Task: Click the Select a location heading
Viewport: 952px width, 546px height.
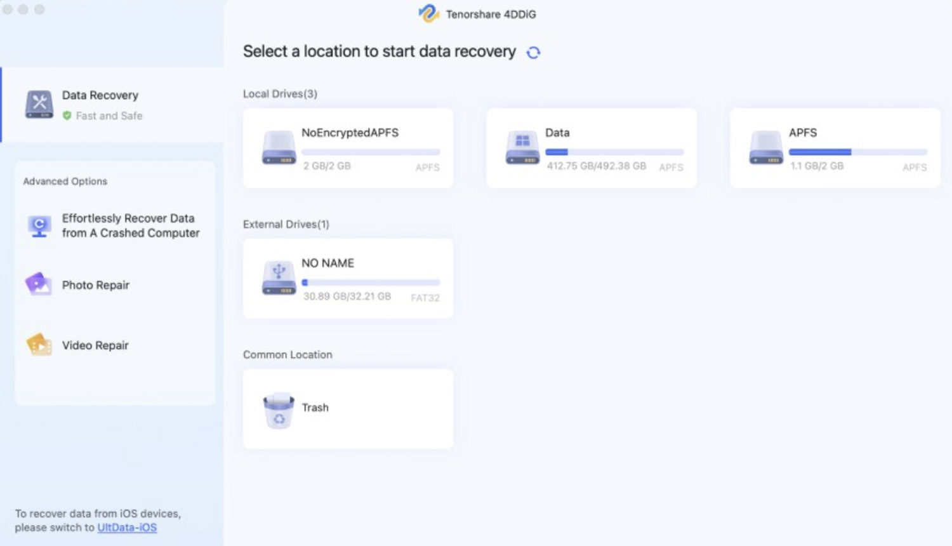Action: [x=380, y=51]
